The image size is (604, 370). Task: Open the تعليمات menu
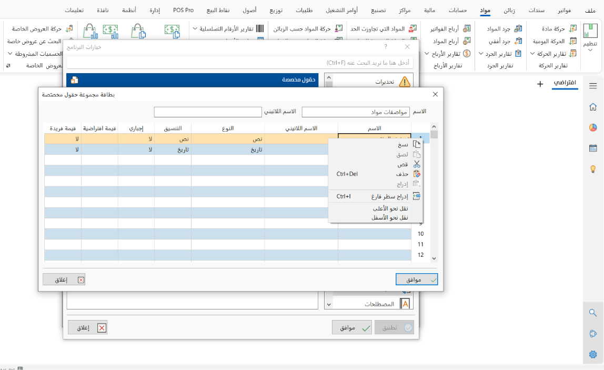point(74,11)
